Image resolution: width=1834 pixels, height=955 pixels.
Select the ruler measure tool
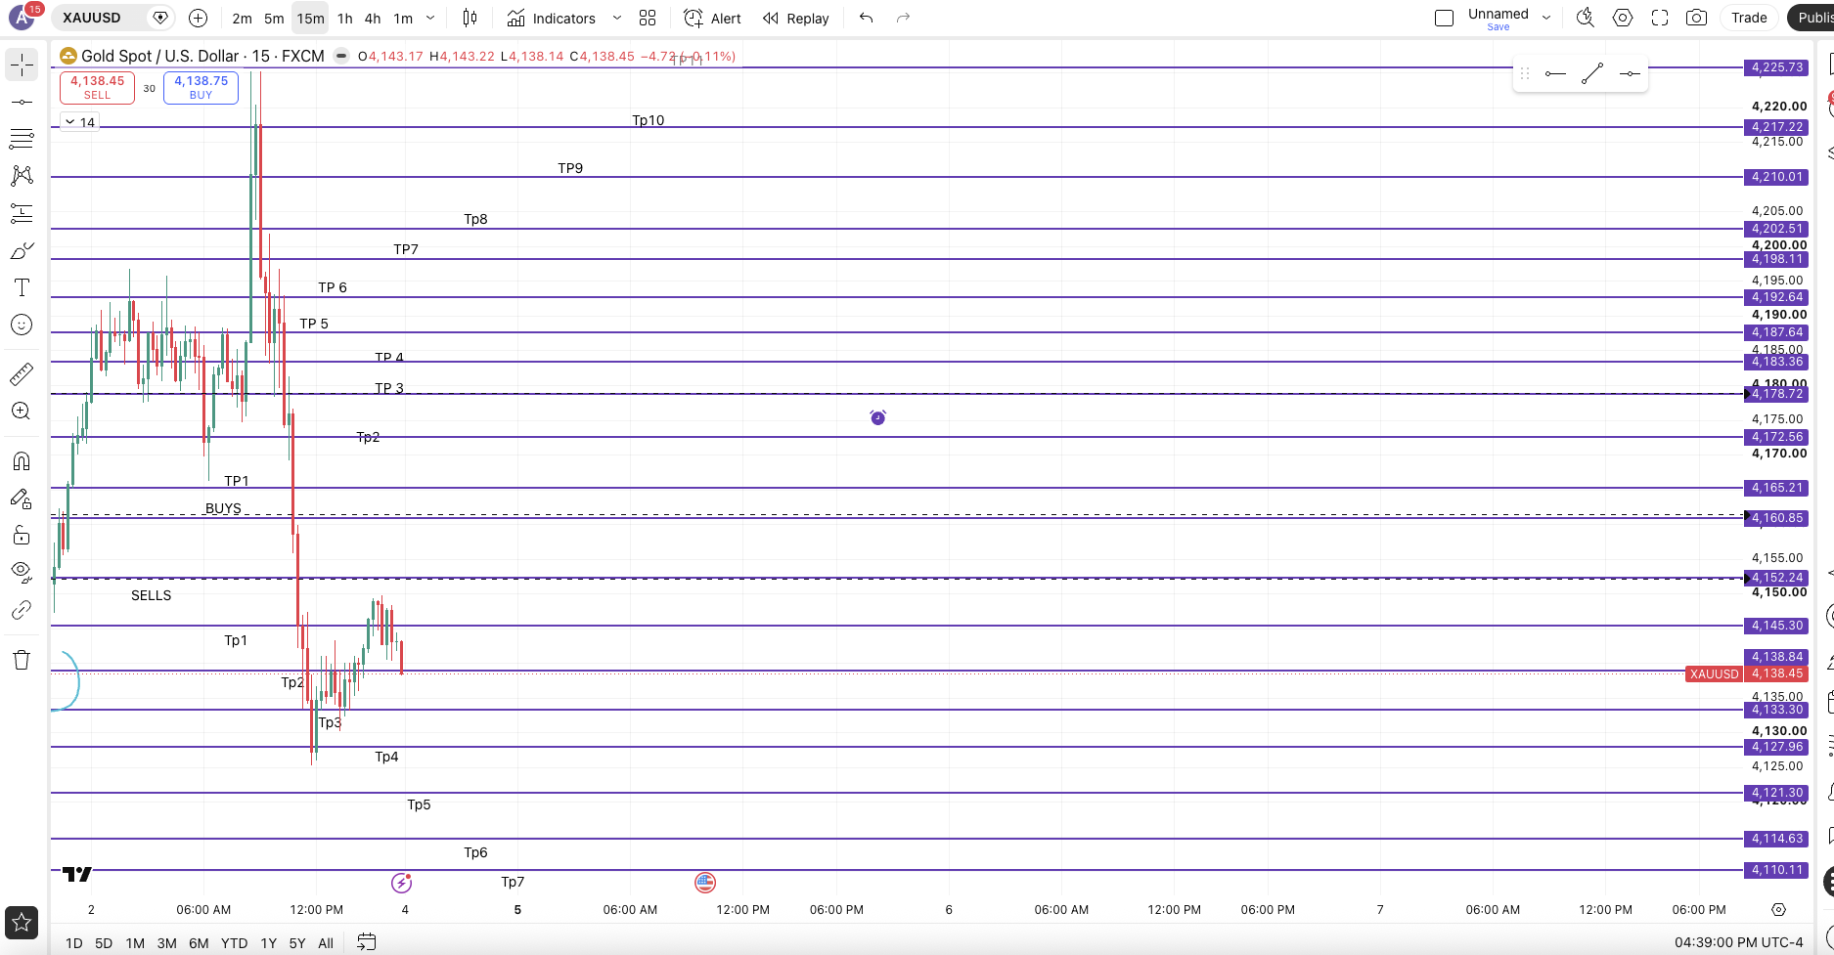tap(22, 373)
